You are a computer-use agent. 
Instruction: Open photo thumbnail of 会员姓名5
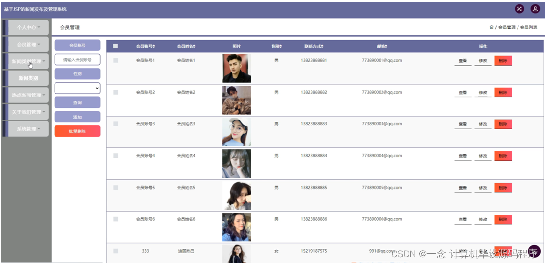[x=237, y=195]
